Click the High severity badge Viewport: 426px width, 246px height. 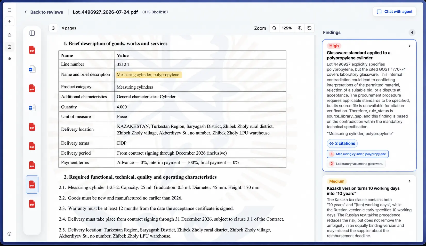pyautogui.click(x=334, y=46)
